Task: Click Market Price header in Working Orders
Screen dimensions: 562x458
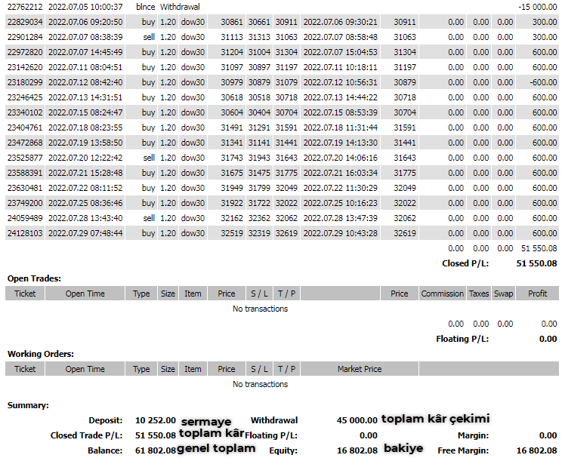Action: pyautogui.click(x=360, y=369)
